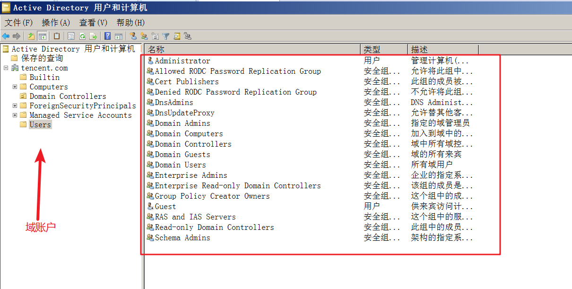Select Domain Controllers group in list
572x289 pixels.
(x=193, y=144)
